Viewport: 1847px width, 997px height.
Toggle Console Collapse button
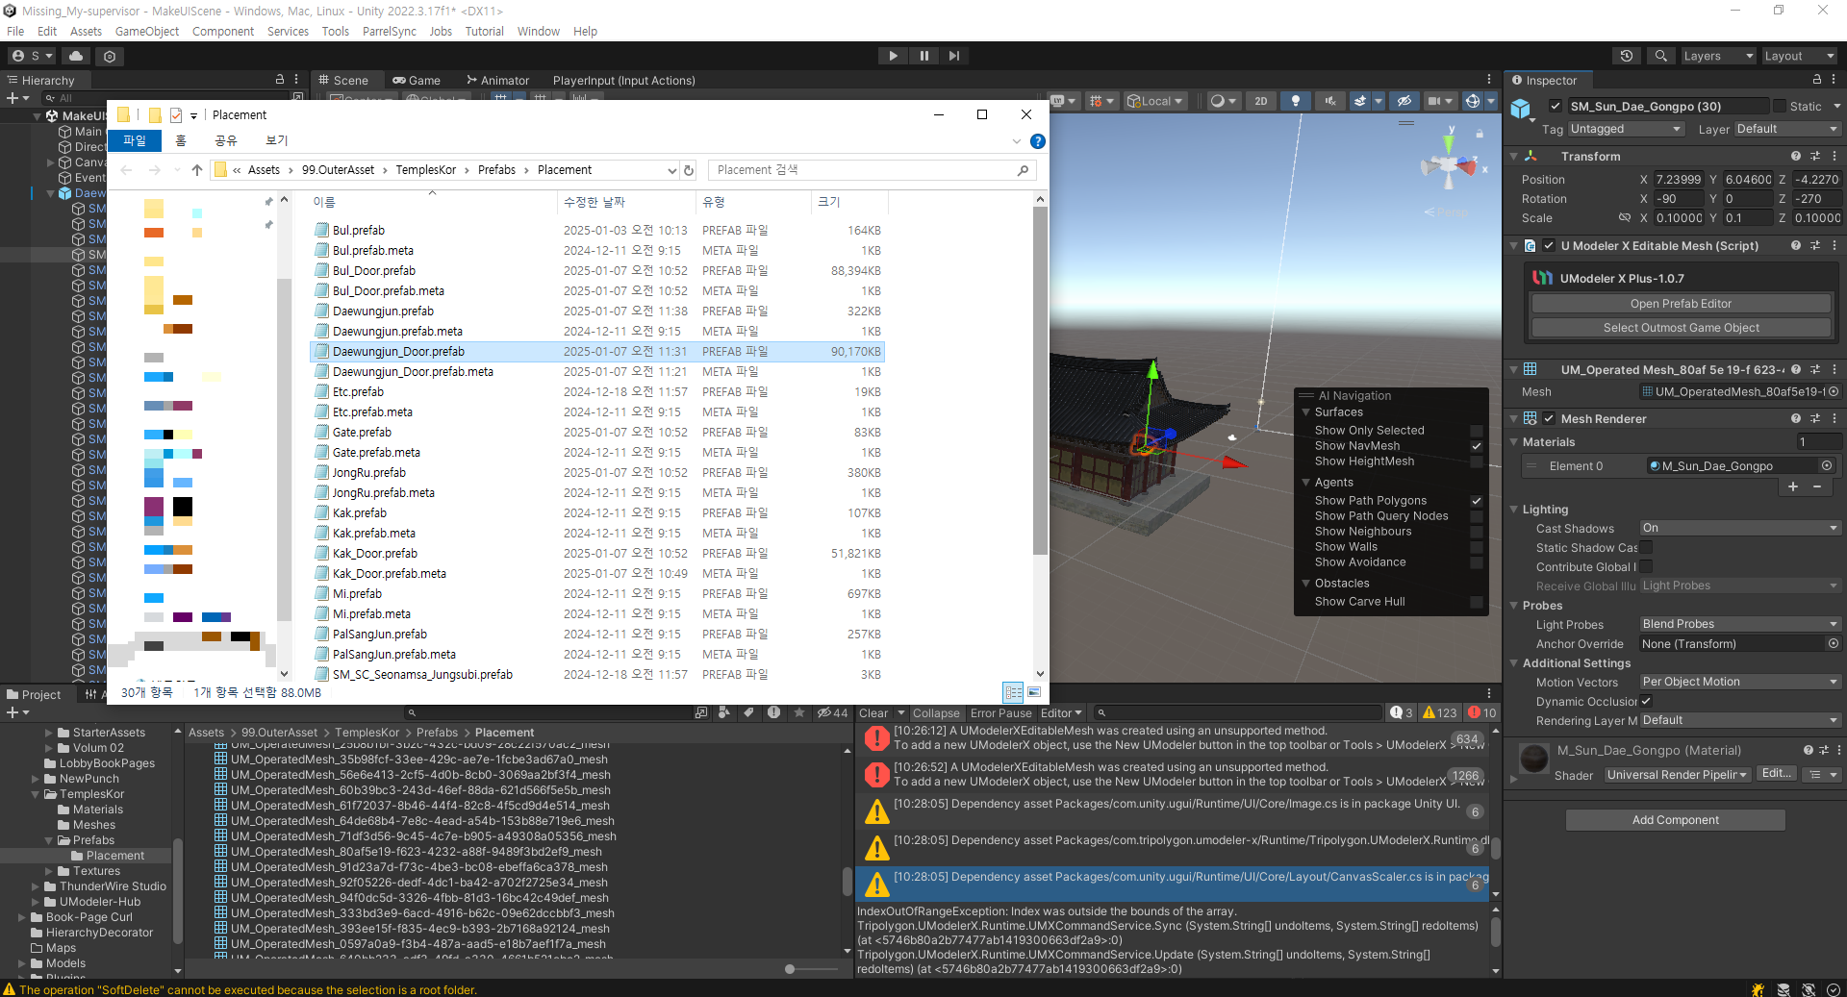[936, 712]
